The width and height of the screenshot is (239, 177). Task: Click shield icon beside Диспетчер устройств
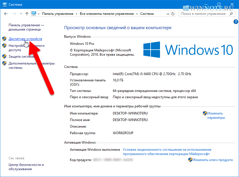coord(4,39)
